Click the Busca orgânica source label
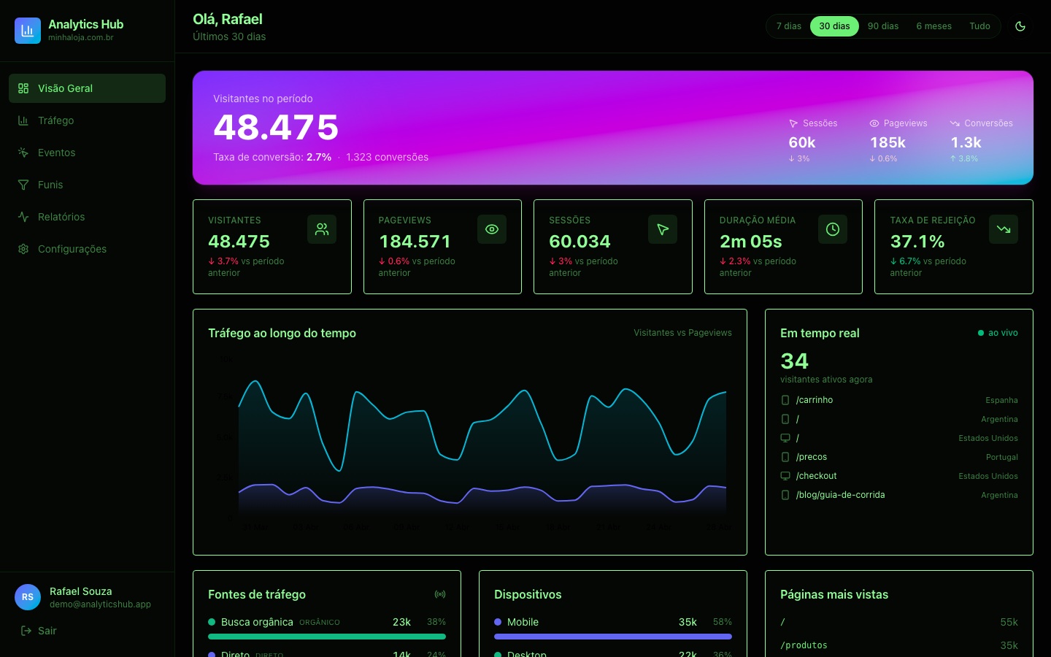Image resolution: width=1051 pixels, height=657 pixels. point(257,622)
